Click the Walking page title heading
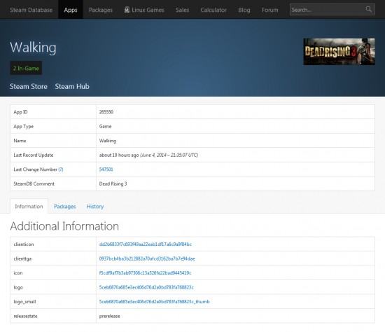 [x=33, y=47]
